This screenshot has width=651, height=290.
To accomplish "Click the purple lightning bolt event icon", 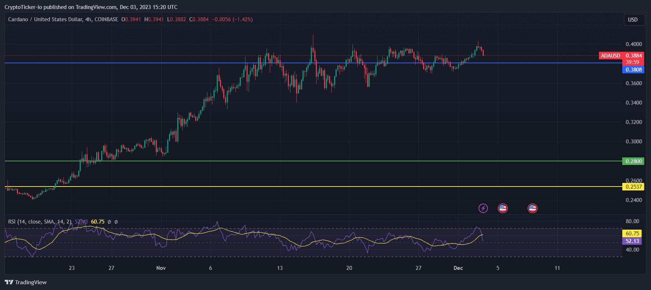I will point(483,208).
